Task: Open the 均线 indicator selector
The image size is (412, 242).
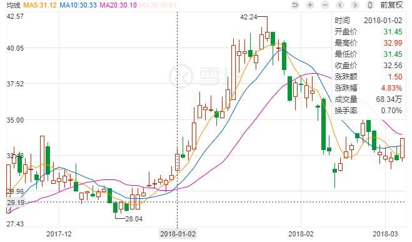Action: click(x=13, y=5)
